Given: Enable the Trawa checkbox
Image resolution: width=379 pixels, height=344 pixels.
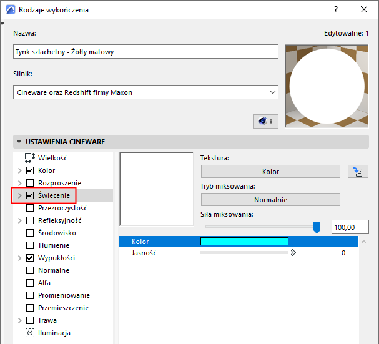Looking at the screenshot, I should [30, 320].
